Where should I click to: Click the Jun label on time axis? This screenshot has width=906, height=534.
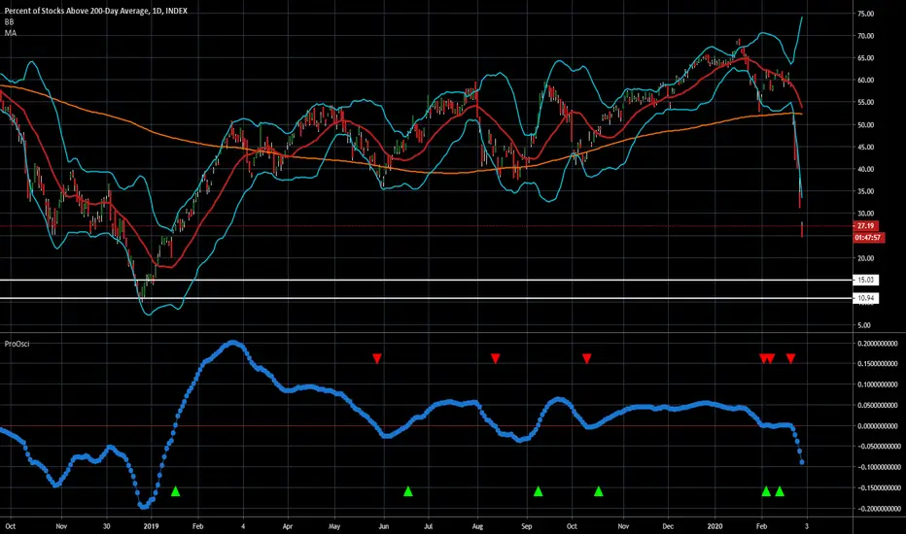click(384, 526)
